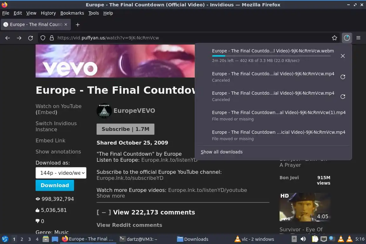Go back to the previous page

click(8, 38)
